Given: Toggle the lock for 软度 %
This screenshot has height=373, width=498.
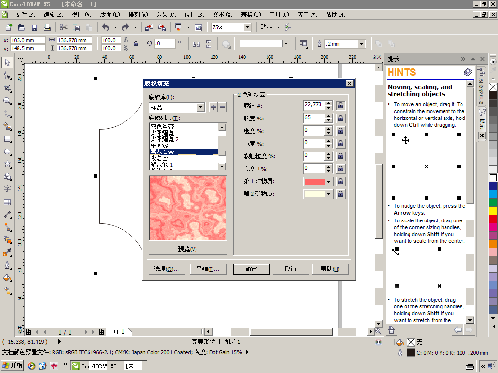Looking at the screenshot, I should [x=340, y=119].
